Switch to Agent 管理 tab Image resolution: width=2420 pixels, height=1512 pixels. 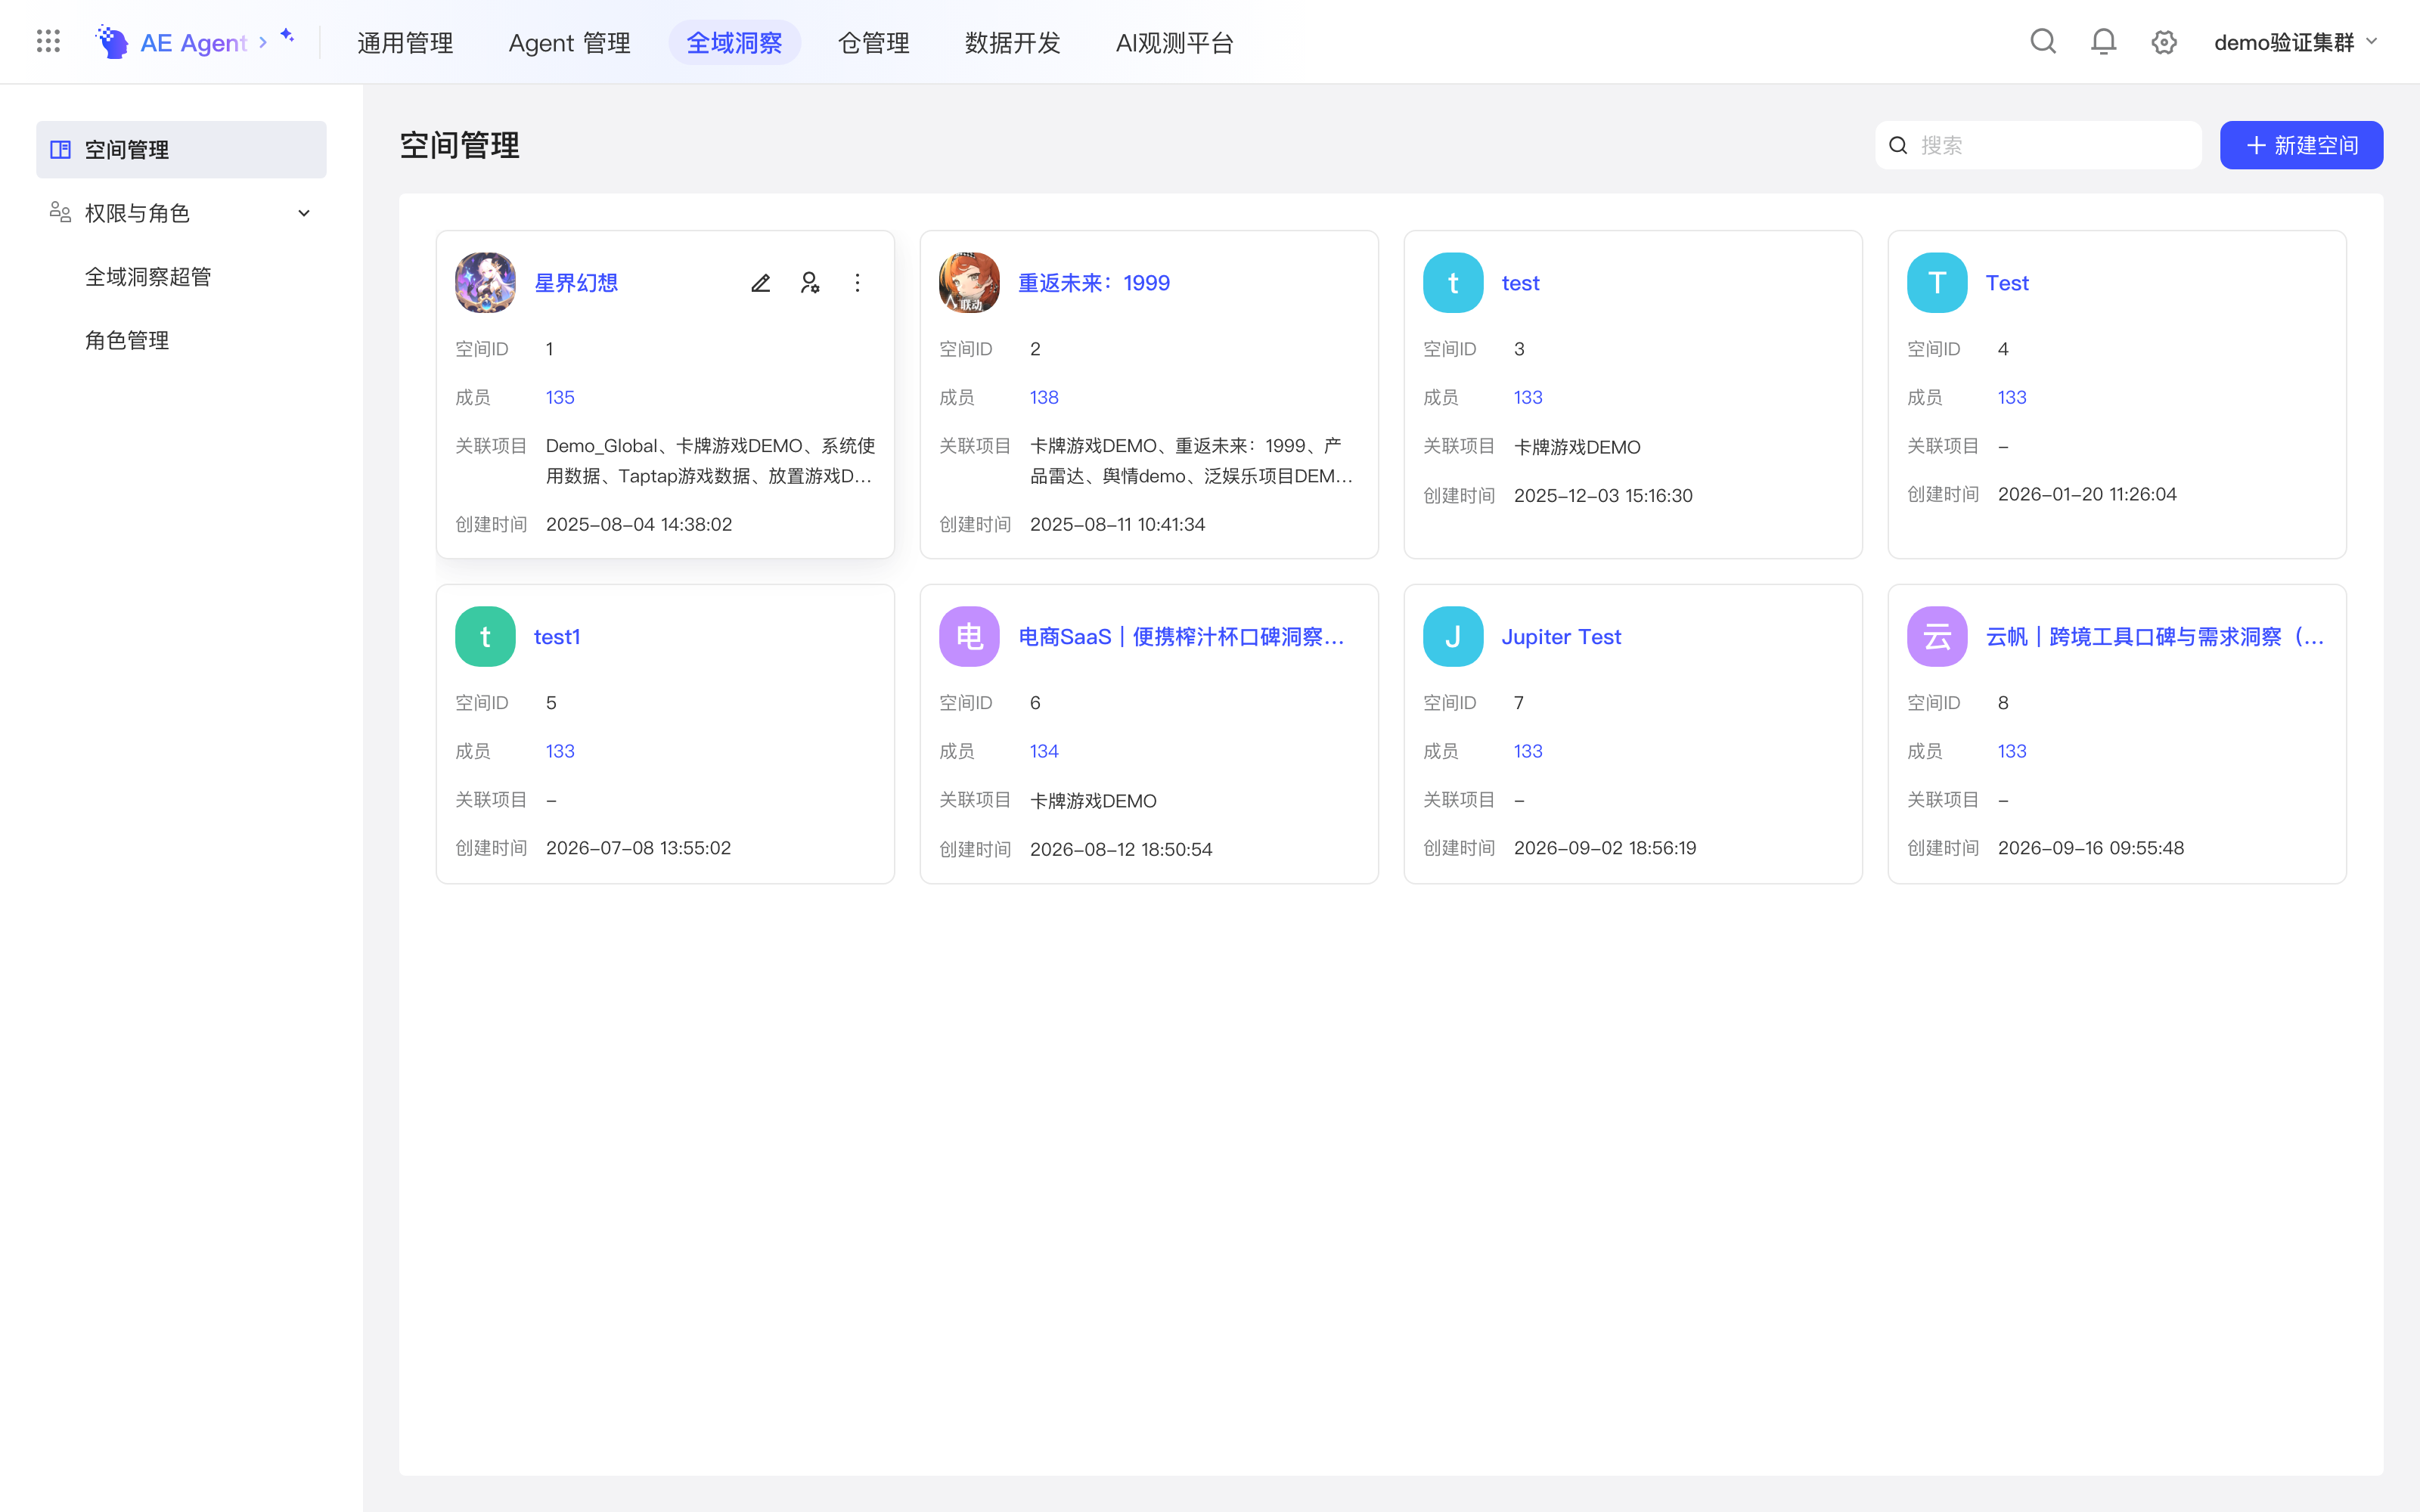coord(569,42)
